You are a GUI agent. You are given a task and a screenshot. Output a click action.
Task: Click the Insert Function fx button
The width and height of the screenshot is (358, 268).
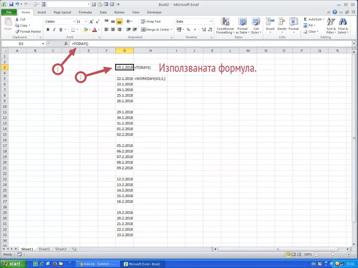66,43
